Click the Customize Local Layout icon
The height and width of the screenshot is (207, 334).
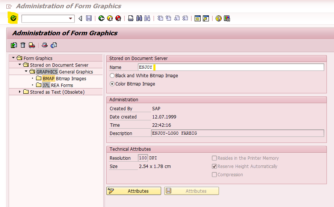pyautogui.click(x=227, y=18)
